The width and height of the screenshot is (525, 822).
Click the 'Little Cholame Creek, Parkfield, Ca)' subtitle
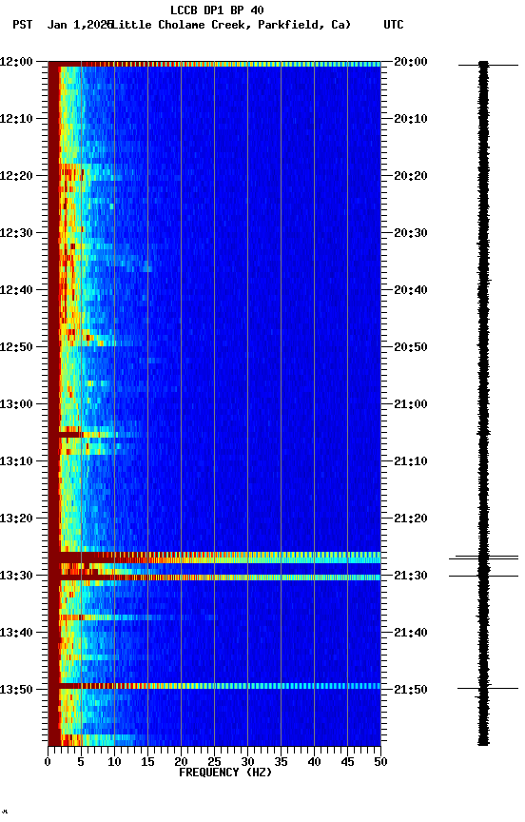(x=231, y=25)
